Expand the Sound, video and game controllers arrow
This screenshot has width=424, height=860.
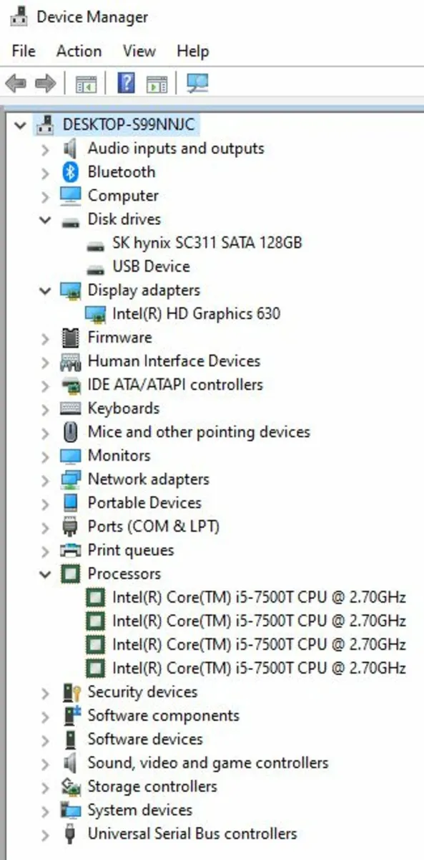(45, 764)
